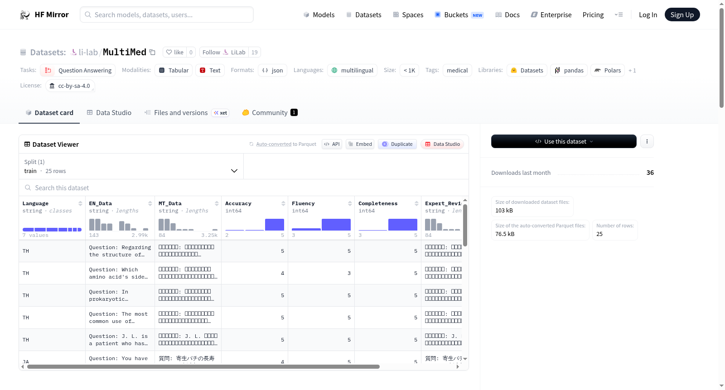Click the API button in Dataset Viewer
Image resolution: width=725 pixels, height=390 pixels.
332,144
